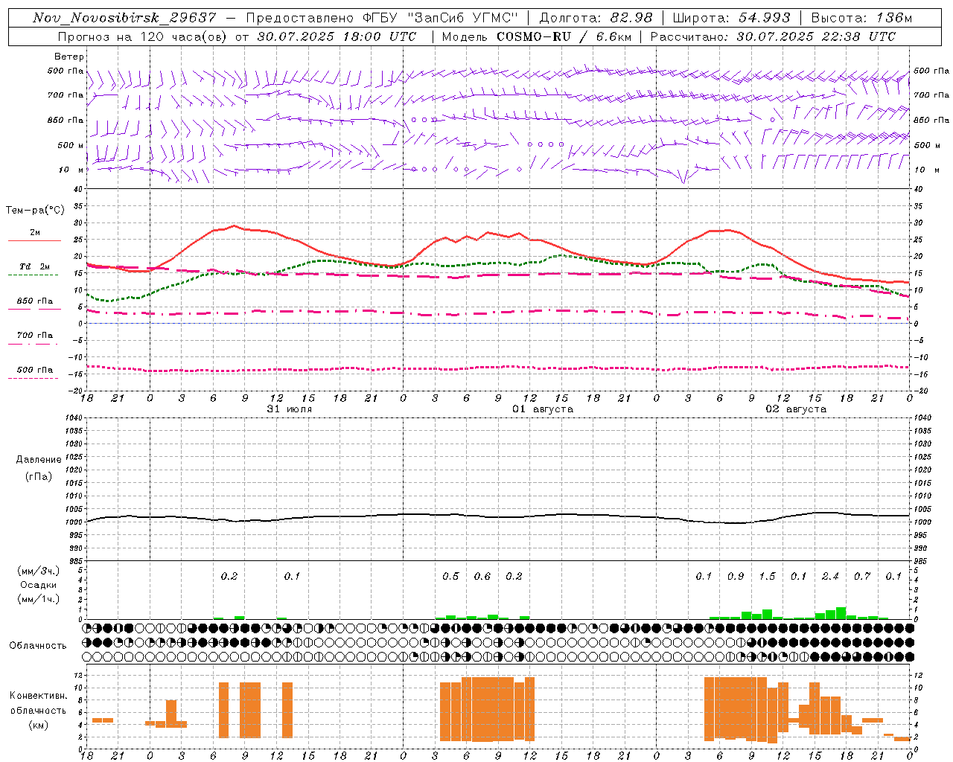
Task: Click the station name Nov_Novosibirsk_29637 in header
Action: tap(124, 18)
